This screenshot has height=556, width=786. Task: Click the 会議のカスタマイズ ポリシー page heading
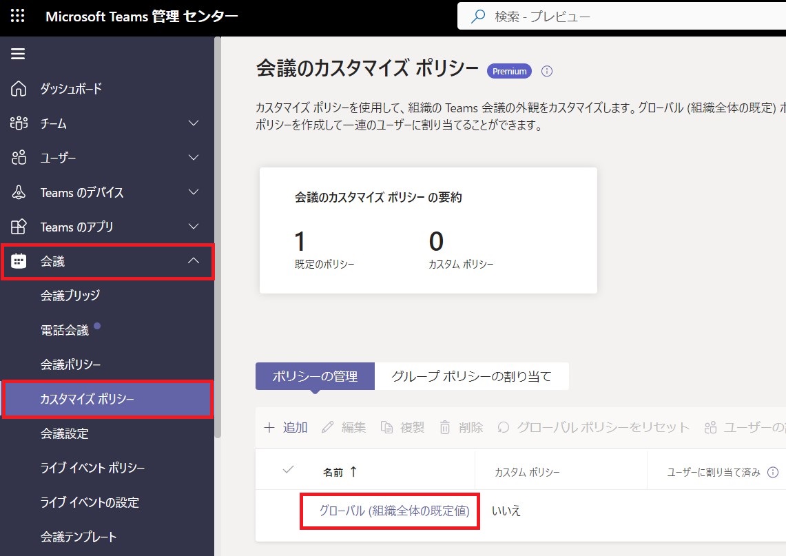(x=367, y=69)
